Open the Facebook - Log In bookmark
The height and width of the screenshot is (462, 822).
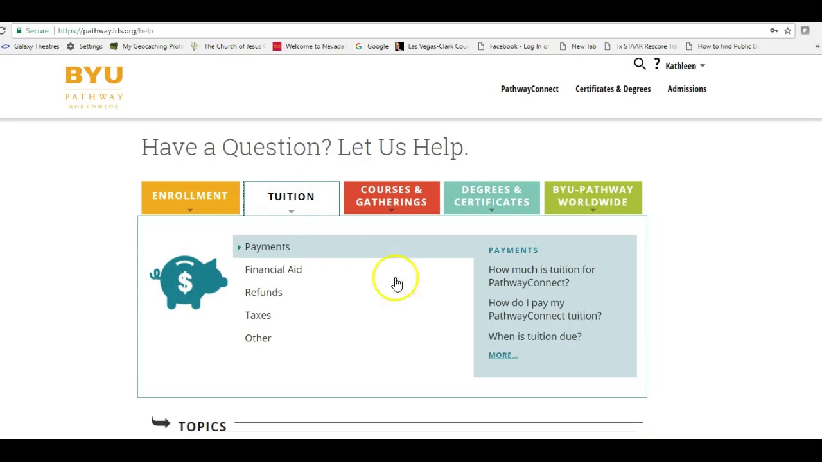pyautogui.click(x=513, y=46)
